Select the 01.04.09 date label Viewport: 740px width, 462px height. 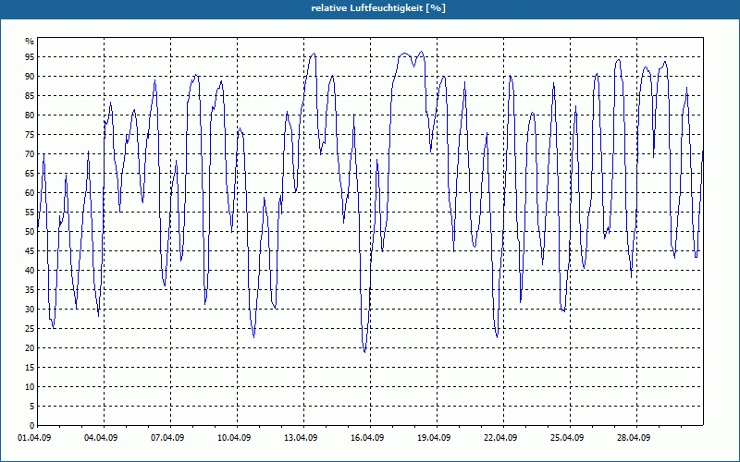point(34,437)
